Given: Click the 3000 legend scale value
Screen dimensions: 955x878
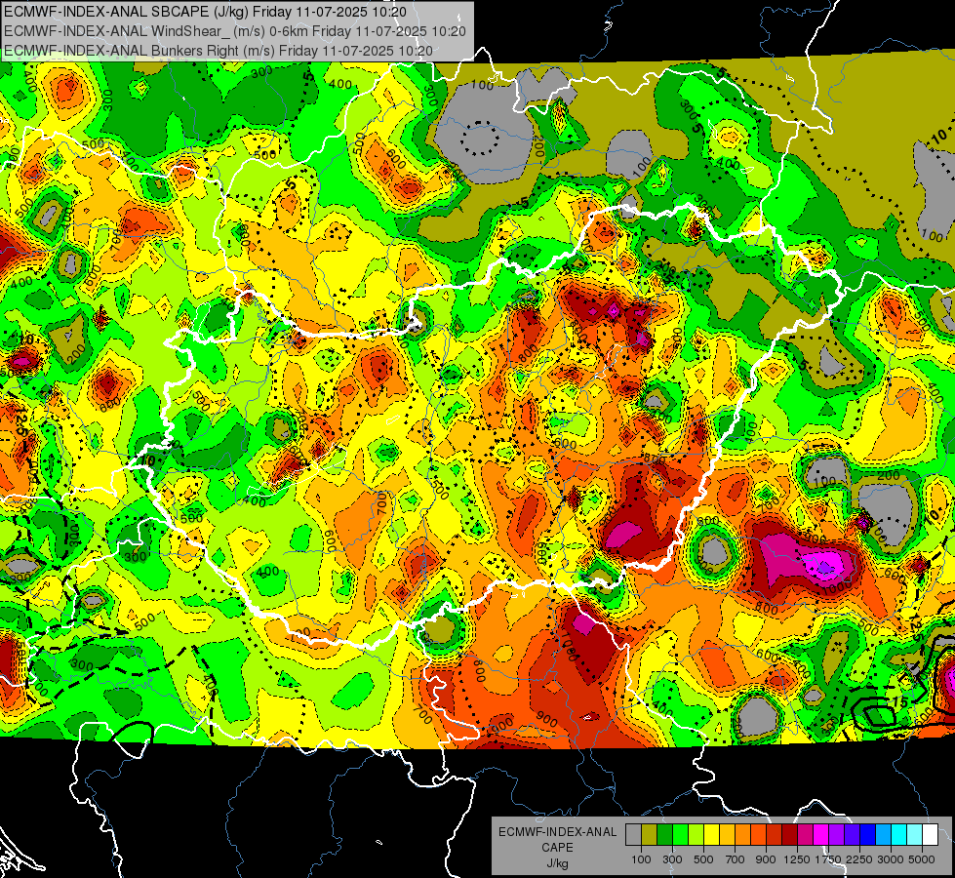Looking at the screenshot, I should point(891,859).
